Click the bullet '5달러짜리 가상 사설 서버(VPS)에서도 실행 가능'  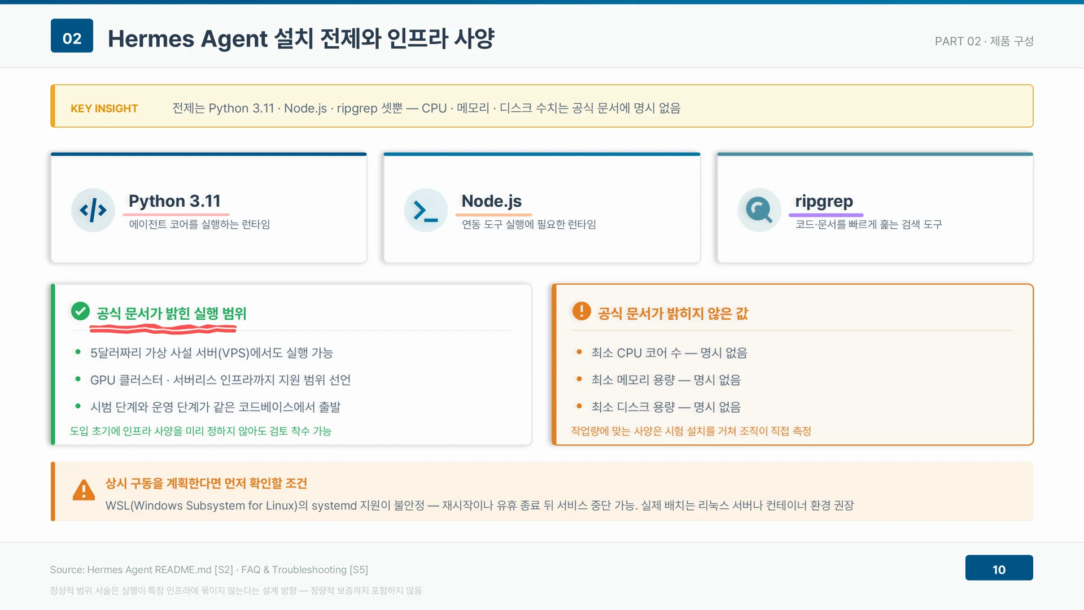pos(212,353)
